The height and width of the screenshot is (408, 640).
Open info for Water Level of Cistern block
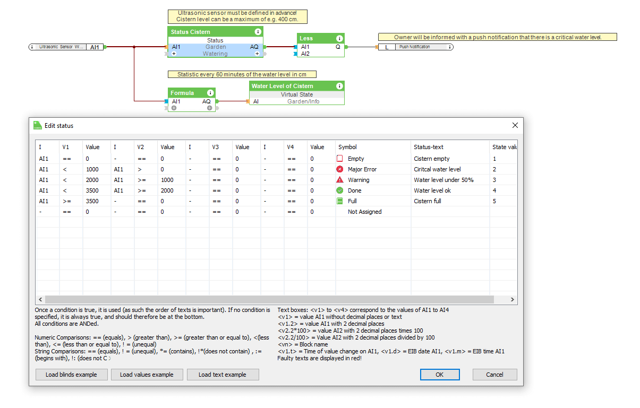pyautogui.click(x=339, y=85)
